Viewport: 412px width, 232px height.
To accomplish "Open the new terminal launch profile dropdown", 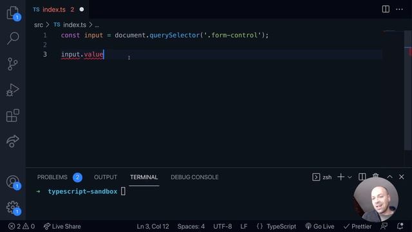I will click(350, 177).
